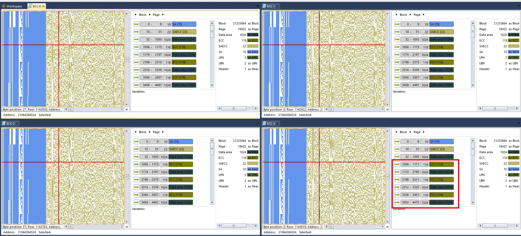Click the green arrow for range 1056 - 1171
The height and width of the screenshot is (236, 521).
(x=397, y=164)
